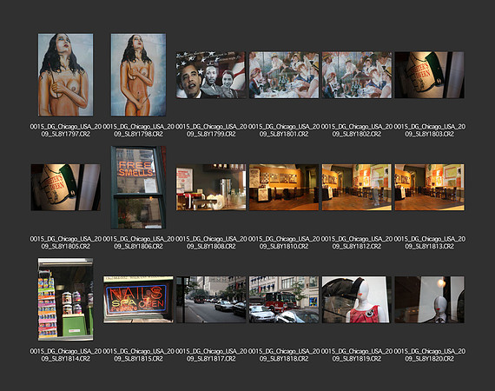The image size is (495, 391).
Task: Select the full-figure painting thumbnail SL8Y1798.CR2
Action: [138, 75]
